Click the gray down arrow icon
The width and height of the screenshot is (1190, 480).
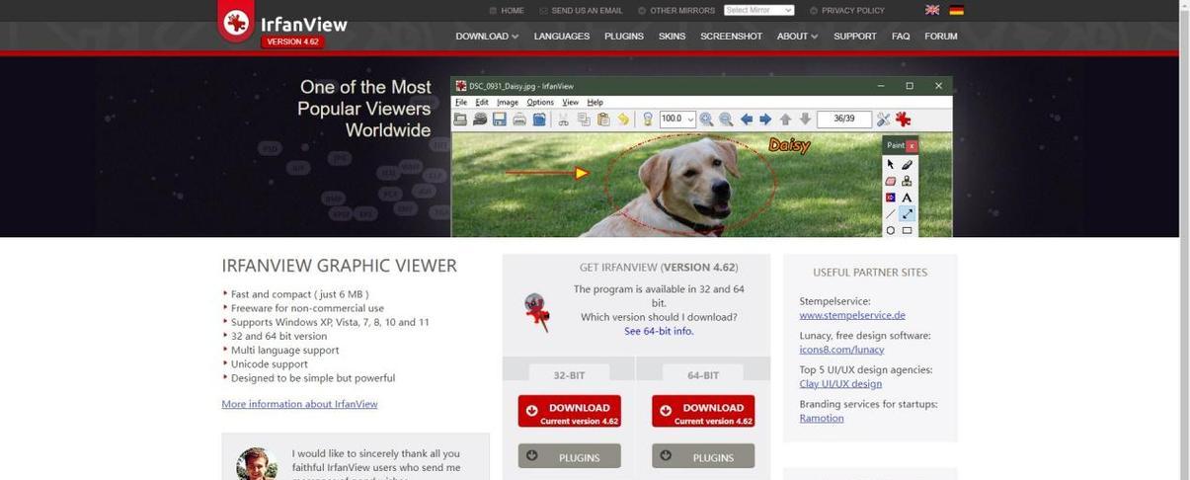point(806,119)
